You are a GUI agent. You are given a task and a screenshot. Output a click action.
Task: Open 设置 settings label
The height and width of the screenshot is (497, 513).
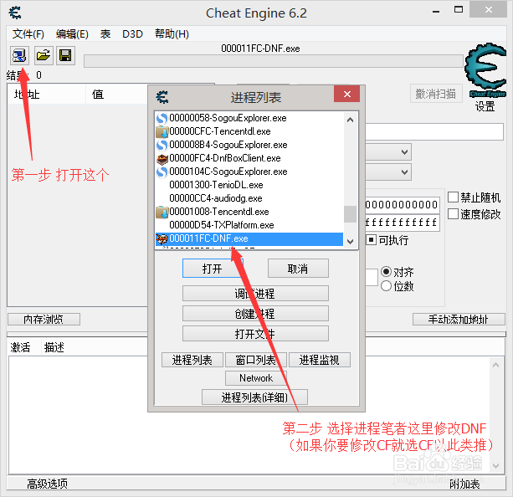[485, 106]
